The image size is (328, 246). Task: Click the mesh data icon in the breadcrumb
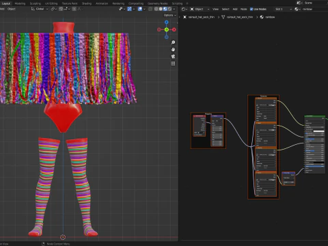pyautogui.click(x=223, y=17)
